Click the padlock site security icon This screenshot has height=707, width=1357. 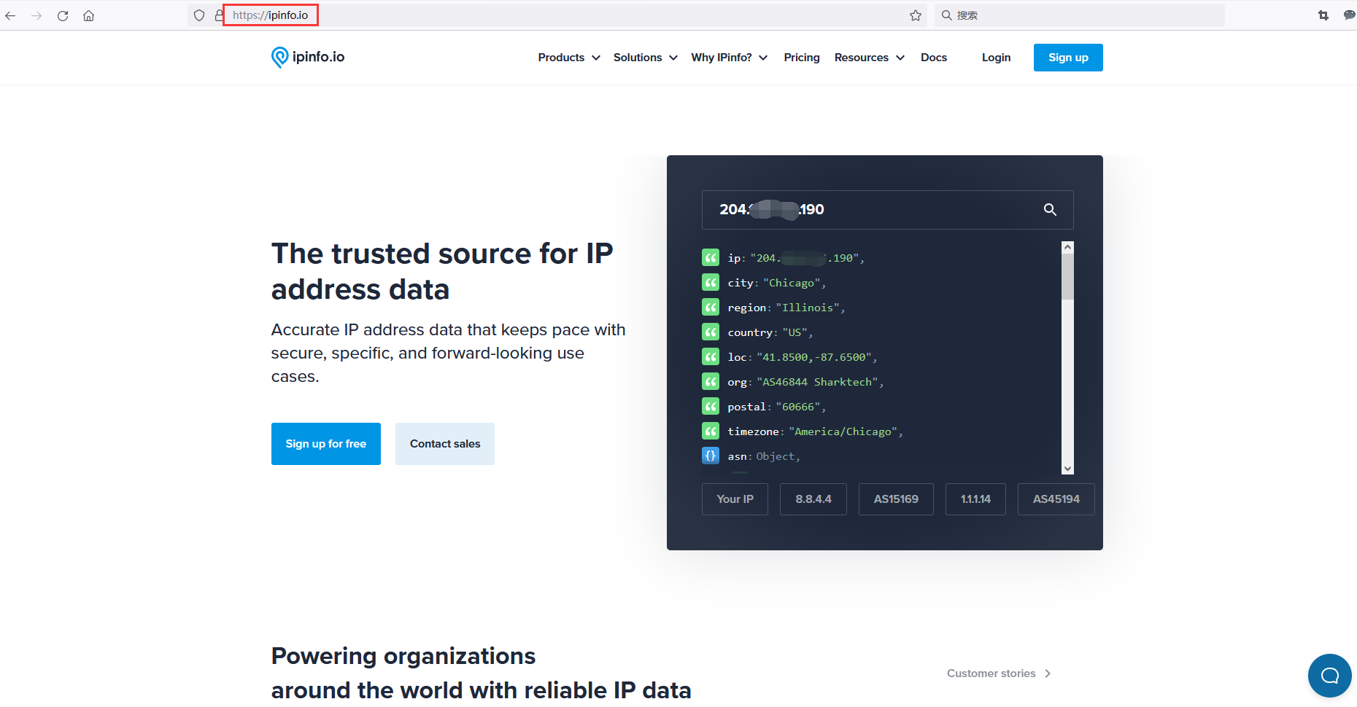point(219,15)
